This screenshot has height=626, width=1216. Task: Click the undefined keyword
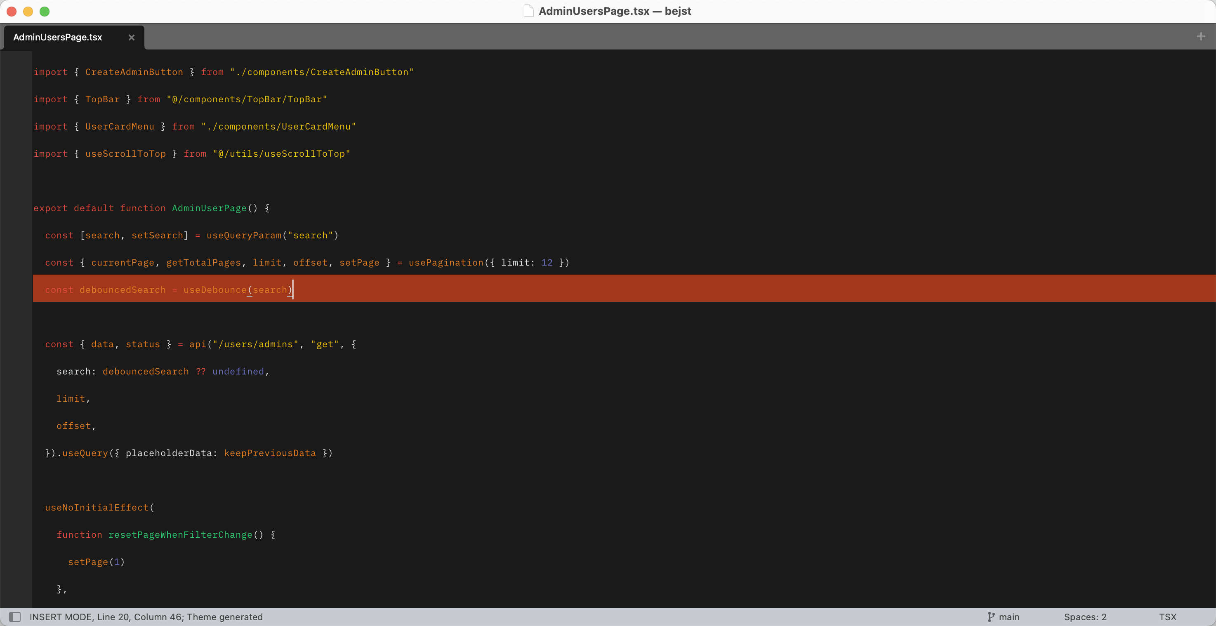(238, 372)
